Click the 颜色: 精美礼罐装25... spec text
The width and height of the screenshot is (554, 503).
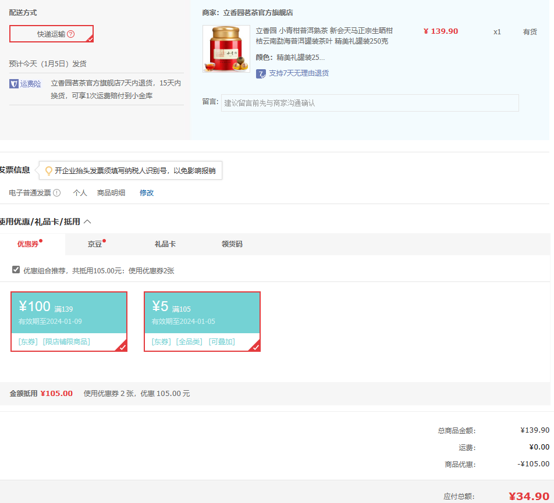click(x=290, y=57)
